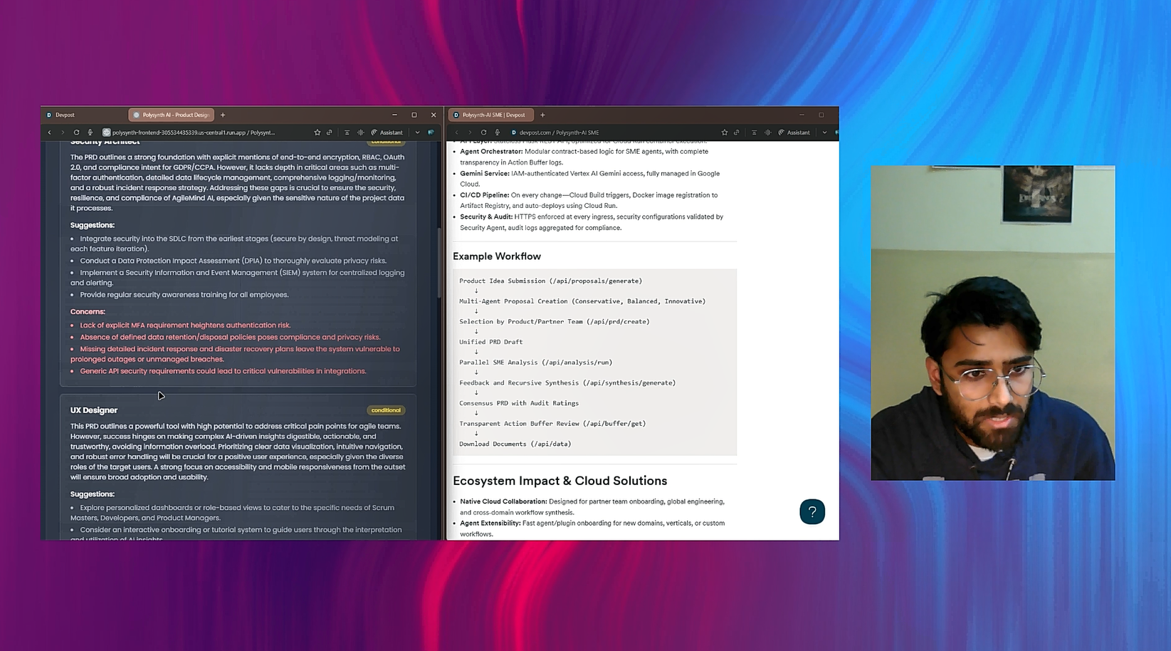Image resolution: width=1171 pixels, height=651 pixels.
Task: Reload the Devpost Polysynth-AI SME page
Action: [x=483, y=132]
